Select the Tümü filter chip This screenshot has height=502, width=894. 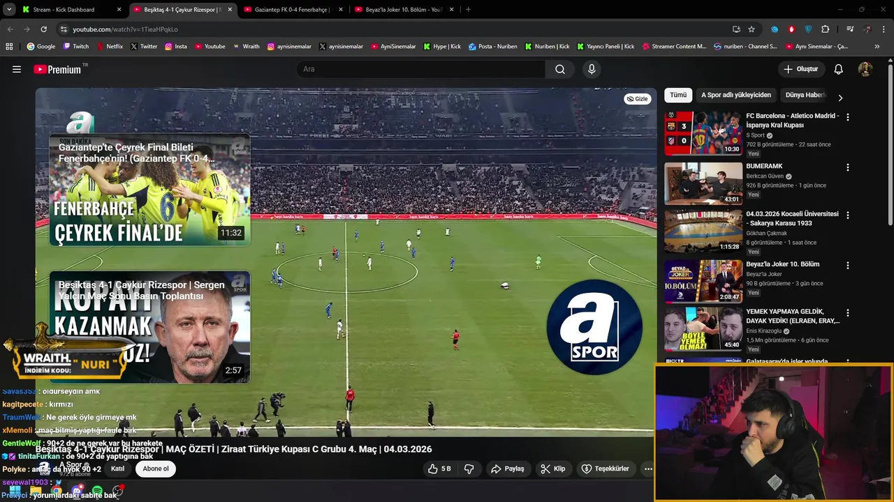[x=678, y=95]
